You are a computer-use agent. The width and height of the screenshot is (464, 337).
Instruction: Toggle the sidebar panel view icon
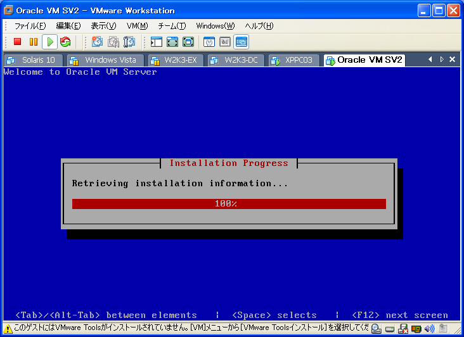click(156, 42)
